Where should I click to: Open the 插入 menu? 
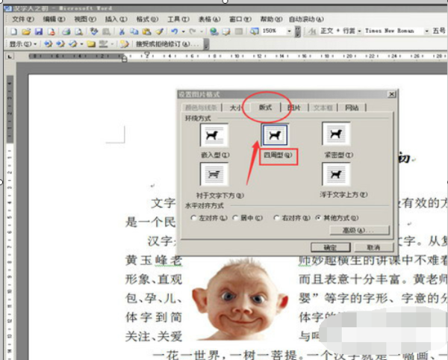click(116, 19)
